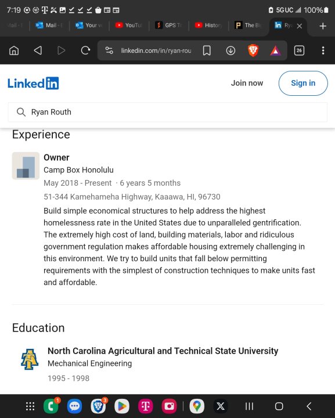The height and width of the screenshot is (418, 335).
Task: Click the Join now link
Action: point(247,83)
